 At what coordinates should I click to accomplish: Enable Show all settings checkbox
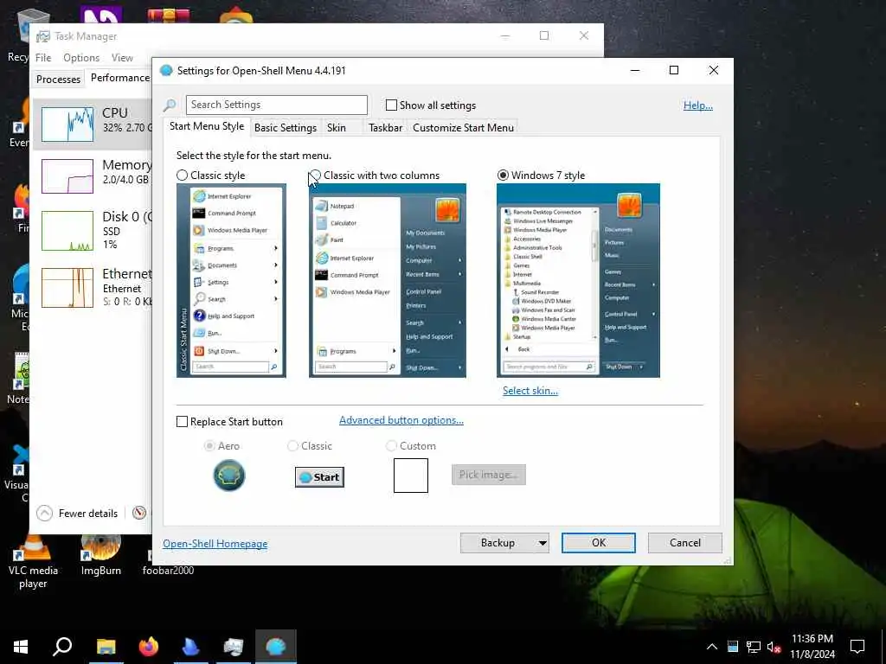391,105
